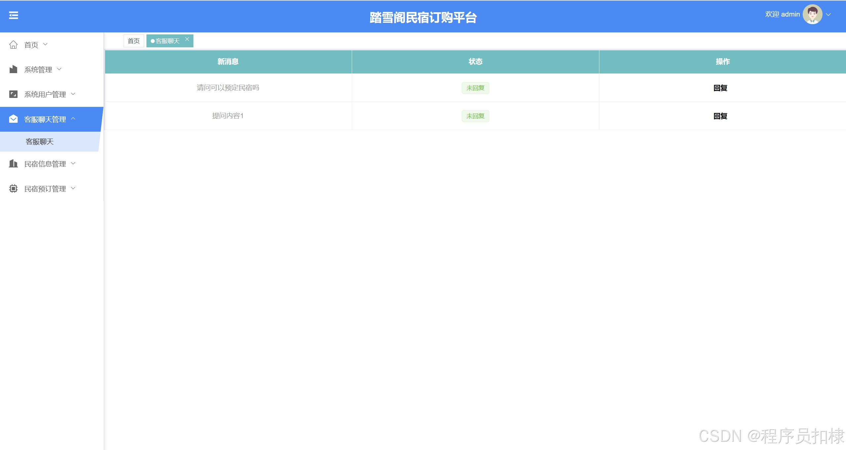Click 未回复 status tag in first row
The height and width of the screenshot is (450, 846).
(475, 88)
